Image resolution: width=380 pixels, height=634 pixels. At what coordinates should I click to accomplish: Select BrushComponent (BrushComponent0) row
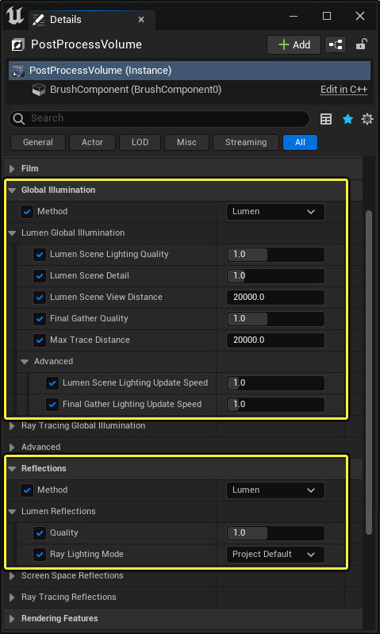click(190, 90)
